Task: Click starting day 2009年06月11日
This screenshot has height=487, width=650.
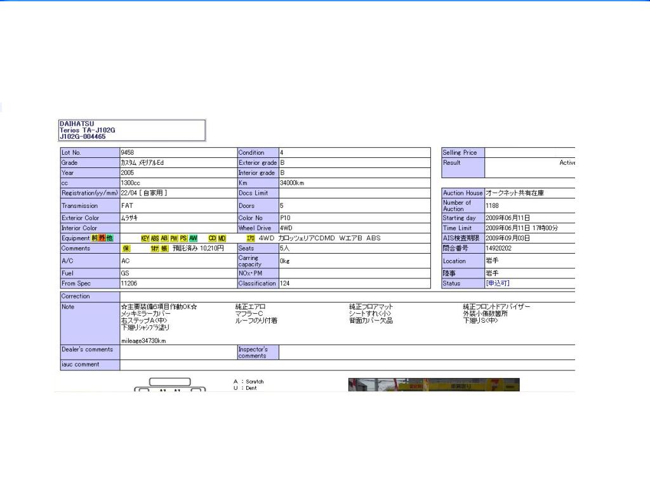Action: click(508, 218)
